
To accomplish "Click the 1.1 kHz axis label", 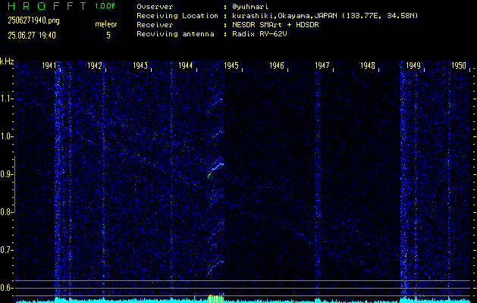I will pyautogui.click(x=6, y=98).
